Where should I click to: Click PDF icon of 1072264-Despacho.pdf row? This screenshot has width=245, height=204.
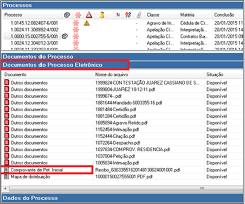[x=7, y=143]
